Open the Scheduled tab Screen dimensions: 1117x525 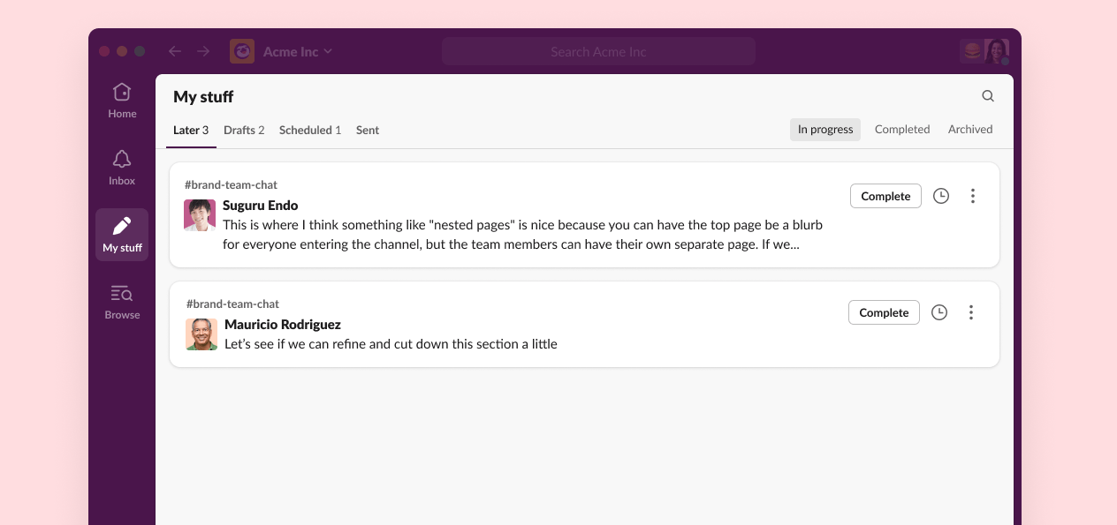pyautogui.click(x=309, y=130)
